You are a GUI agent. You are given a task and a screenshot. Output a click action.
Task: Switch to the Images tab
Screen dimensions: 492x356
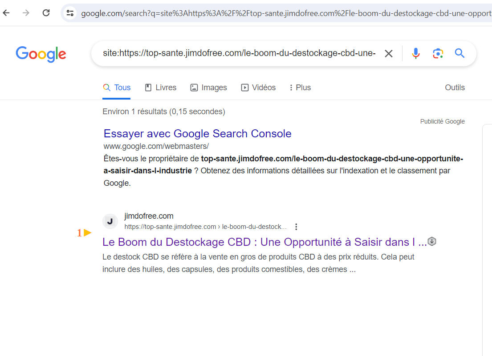208,88
